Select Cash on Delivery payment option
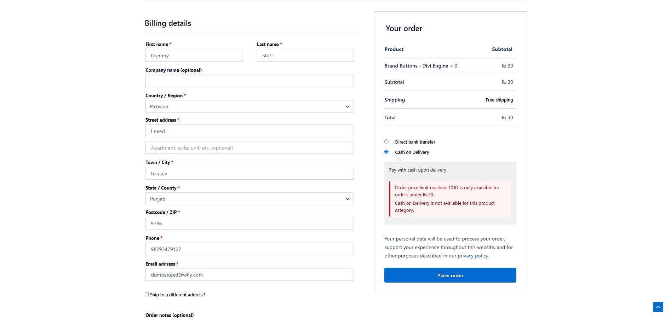 (x=386, y=152)
